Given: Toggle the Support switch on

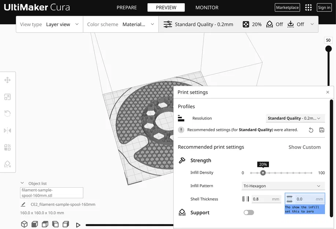Looking at the screenshot, I should pos(249,213).
